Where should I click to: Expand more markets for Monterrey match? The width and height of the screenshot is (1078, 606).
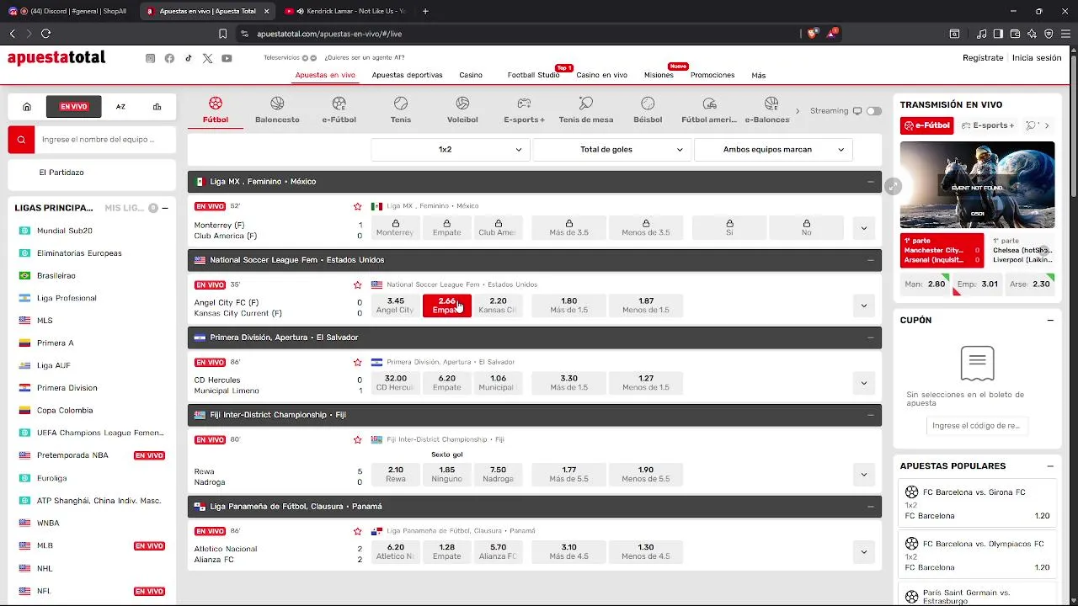click(x=863, y=228)
